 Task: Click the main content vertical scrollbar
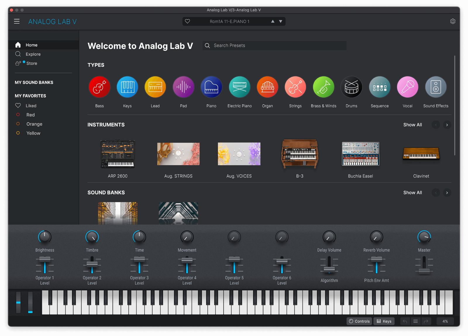pos(455,105)
